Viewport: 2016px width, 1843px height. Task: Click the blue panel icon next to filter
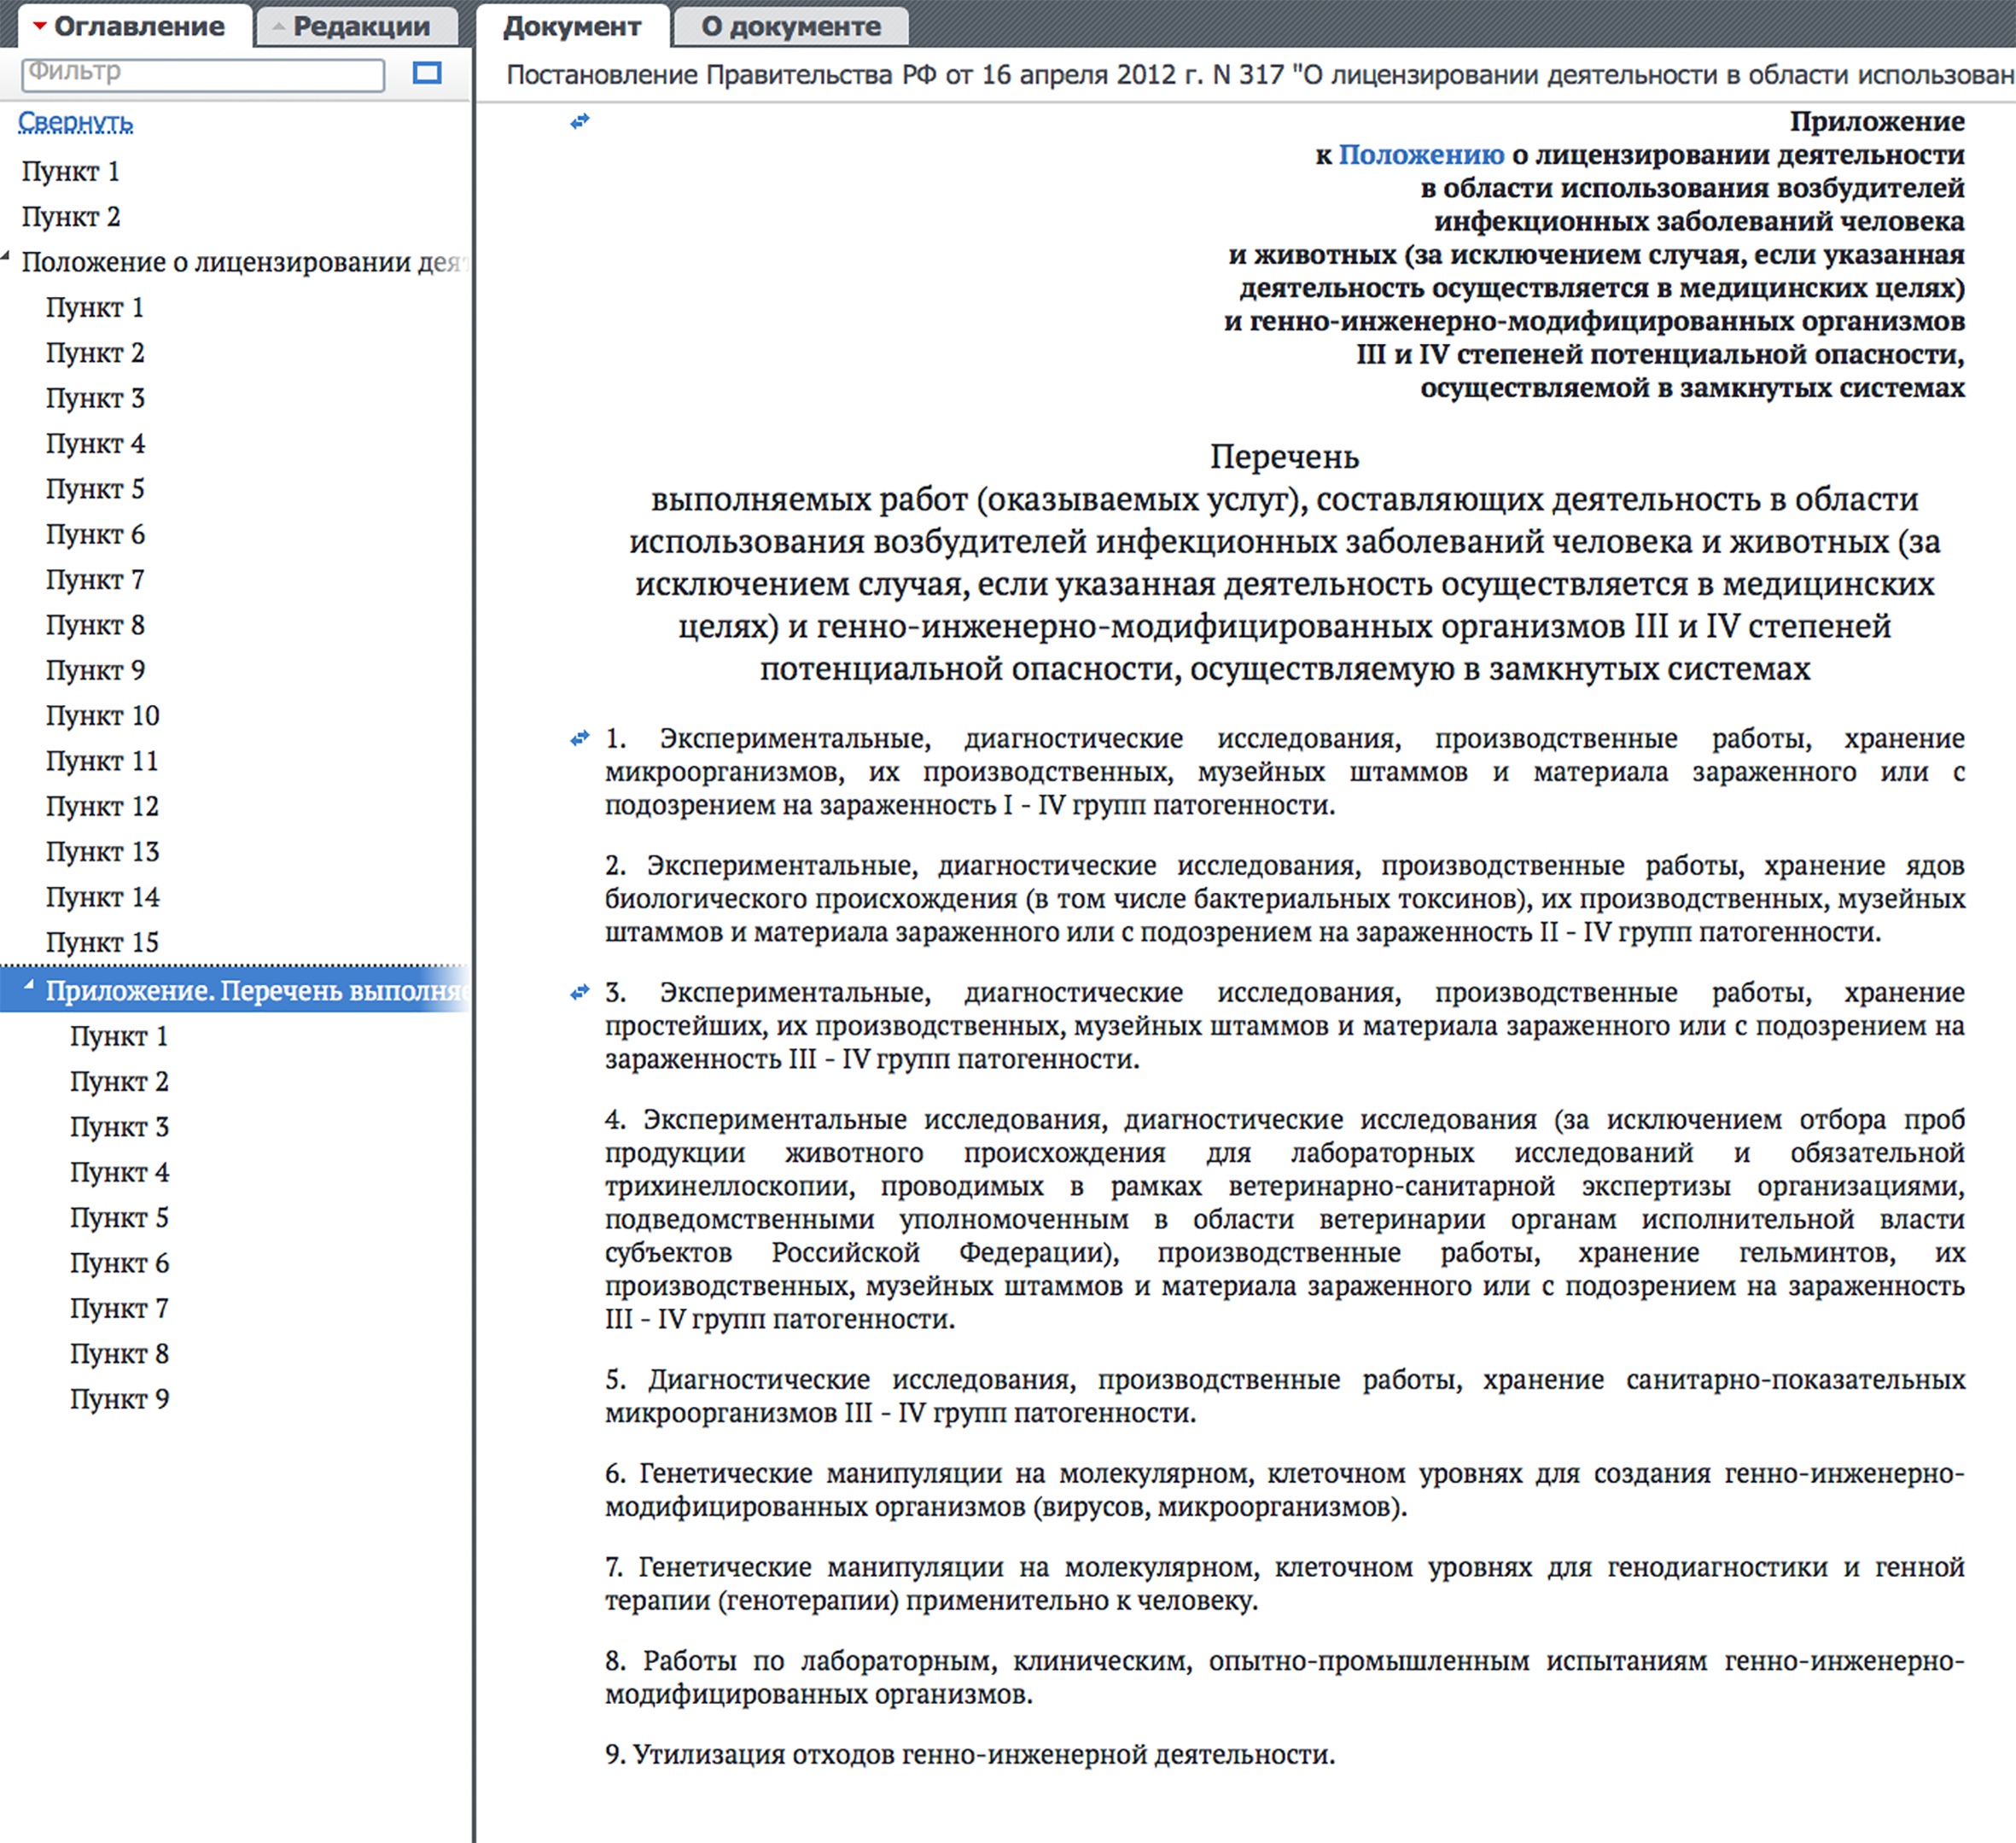coord(427,73)
